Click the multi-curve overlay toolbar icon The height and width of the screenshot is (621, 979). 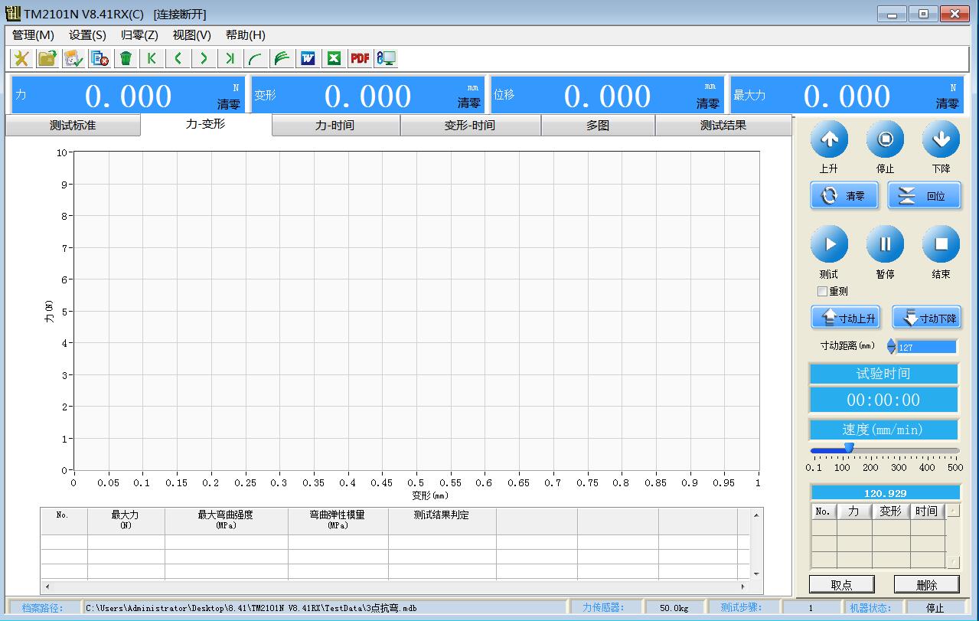click(x=282, y=58)
